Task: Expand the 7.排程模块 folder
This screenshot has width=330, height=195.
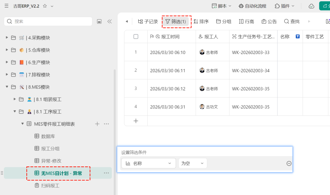Action: pos(7,75)
